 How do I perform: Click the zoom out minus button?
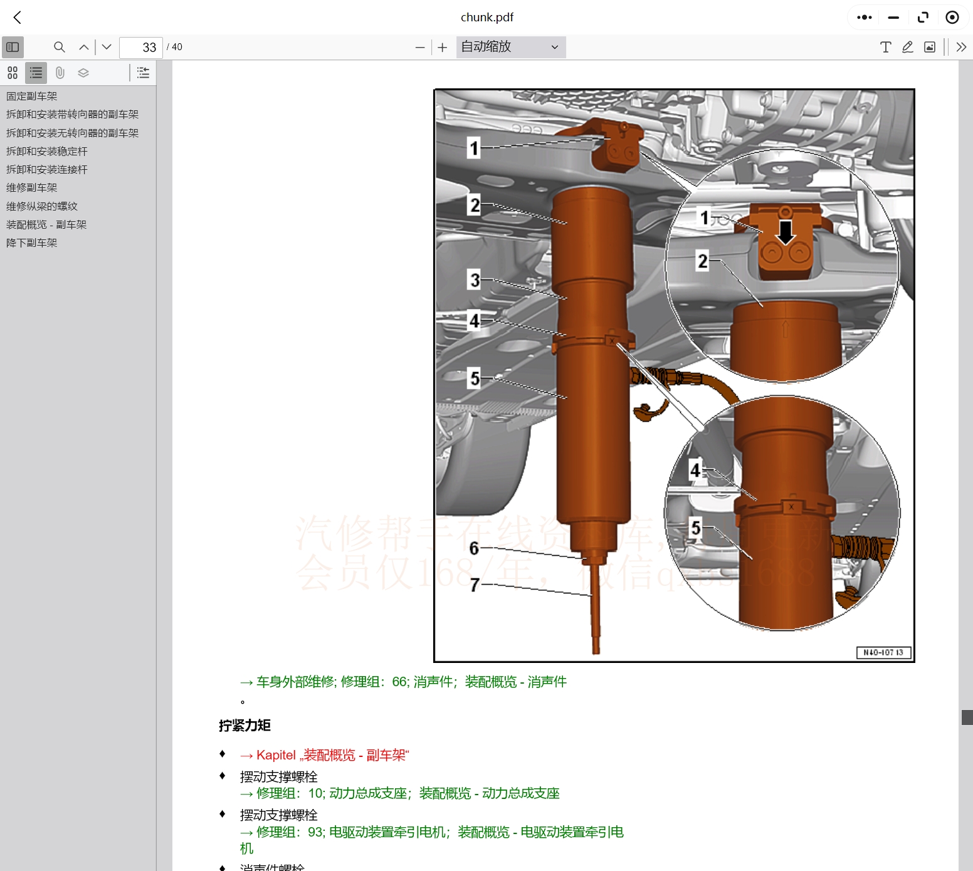click(x=420, y=48)
